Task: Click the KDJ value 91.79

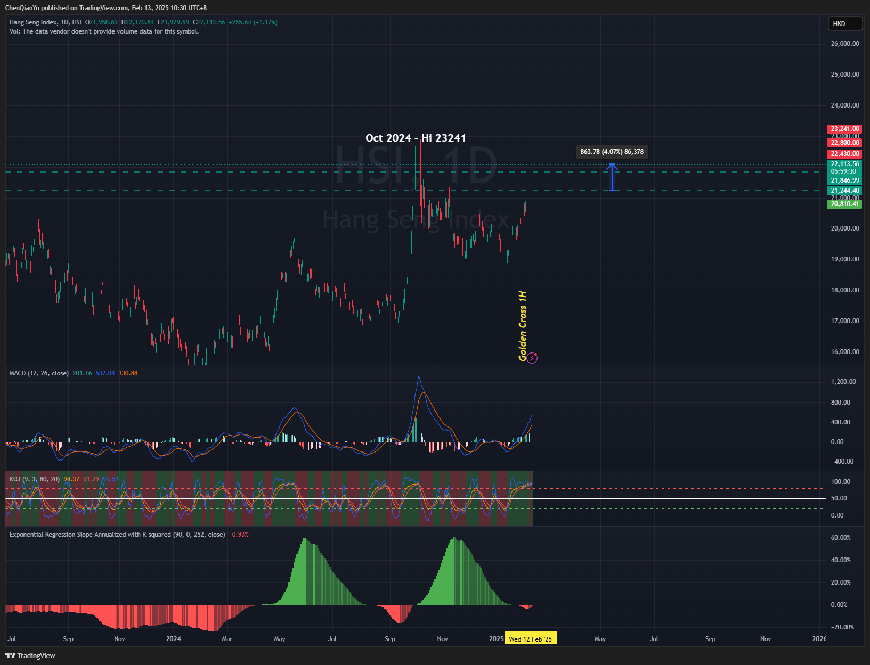Action: click(x=91, y=479)
